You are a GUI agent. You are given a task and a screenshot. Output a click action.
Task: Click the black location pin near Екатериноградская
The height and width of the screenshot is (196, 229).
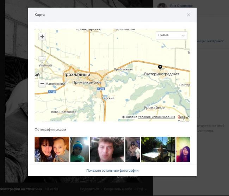click(x=160, y=67)
